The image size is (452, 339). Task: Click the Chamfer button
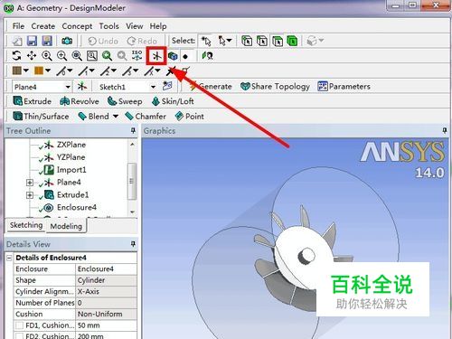tap(146, 117)
